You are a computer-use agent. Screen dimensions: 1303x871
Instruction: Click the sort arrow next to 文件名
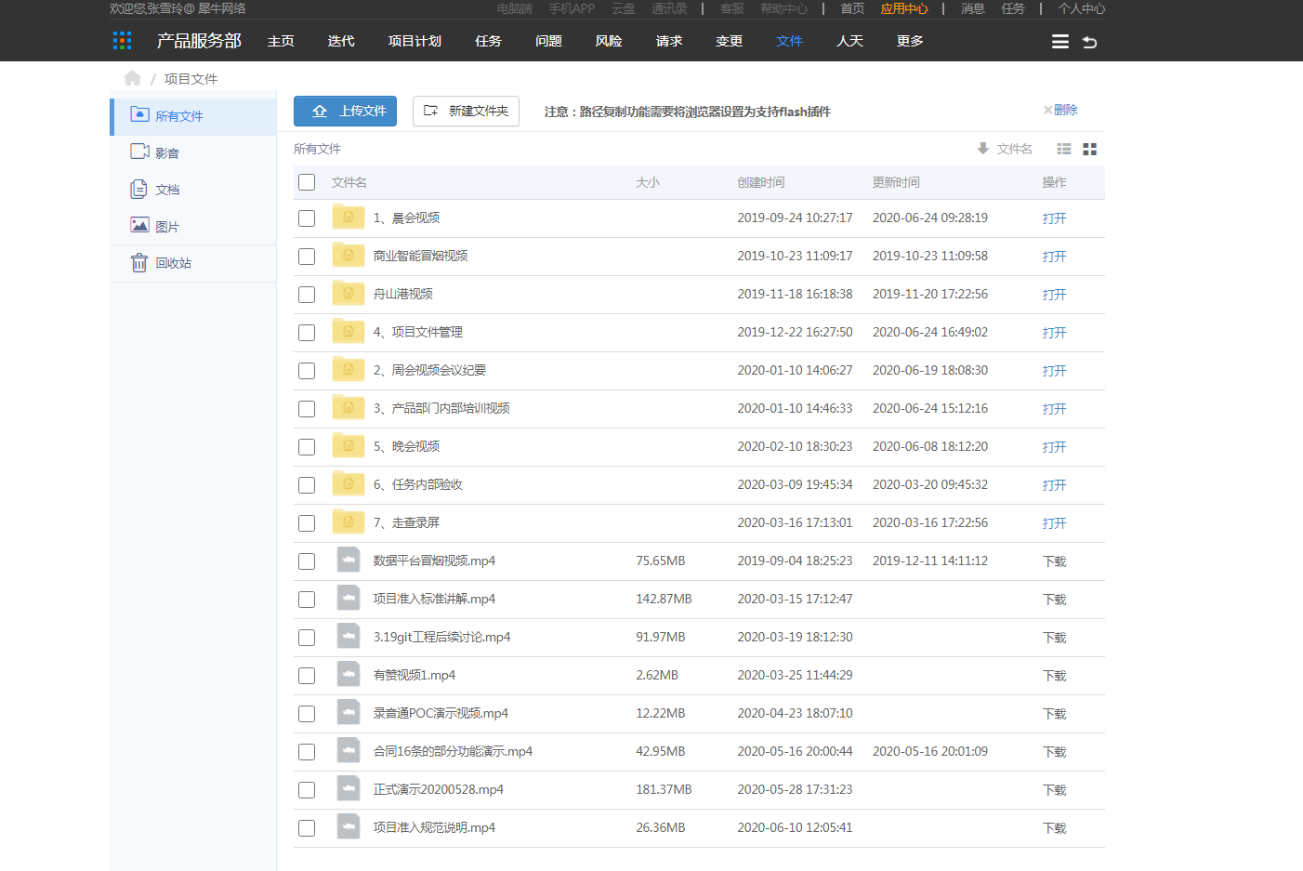pyautogui.click(x=982, y=149)
